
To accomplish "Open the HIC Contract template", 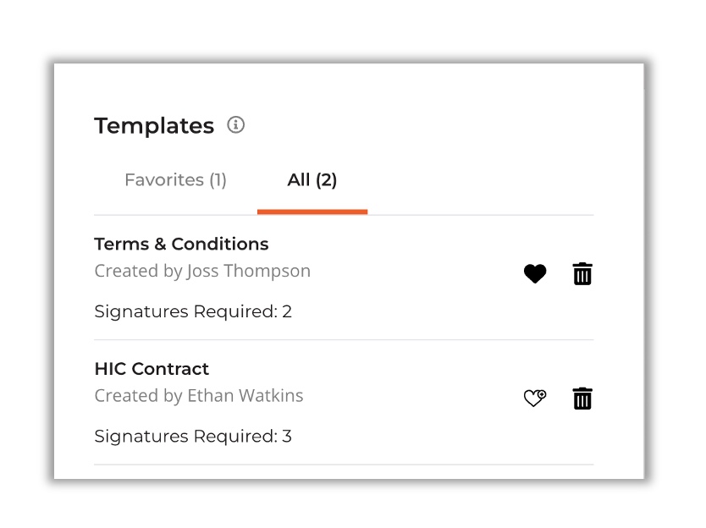I will point(151,368).
